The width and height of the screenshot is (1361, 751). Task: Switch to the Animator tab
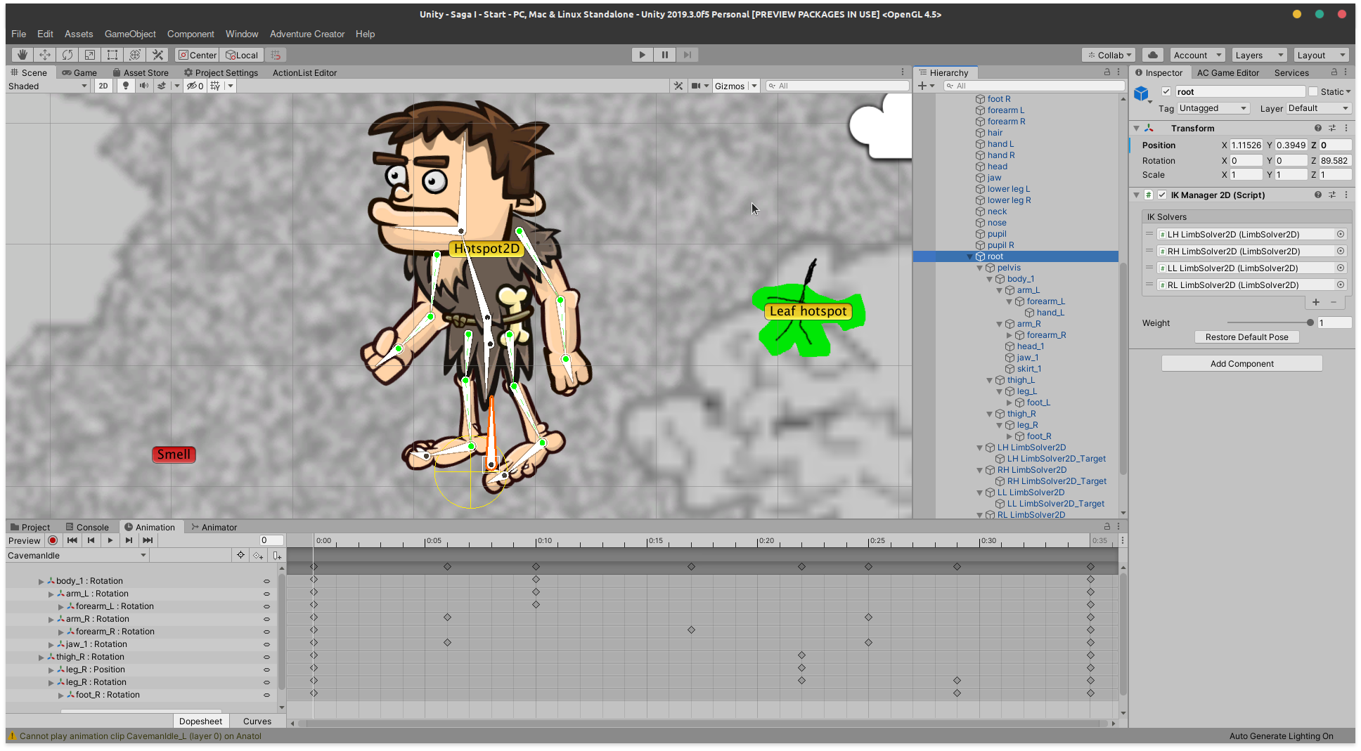coord(214,527)
